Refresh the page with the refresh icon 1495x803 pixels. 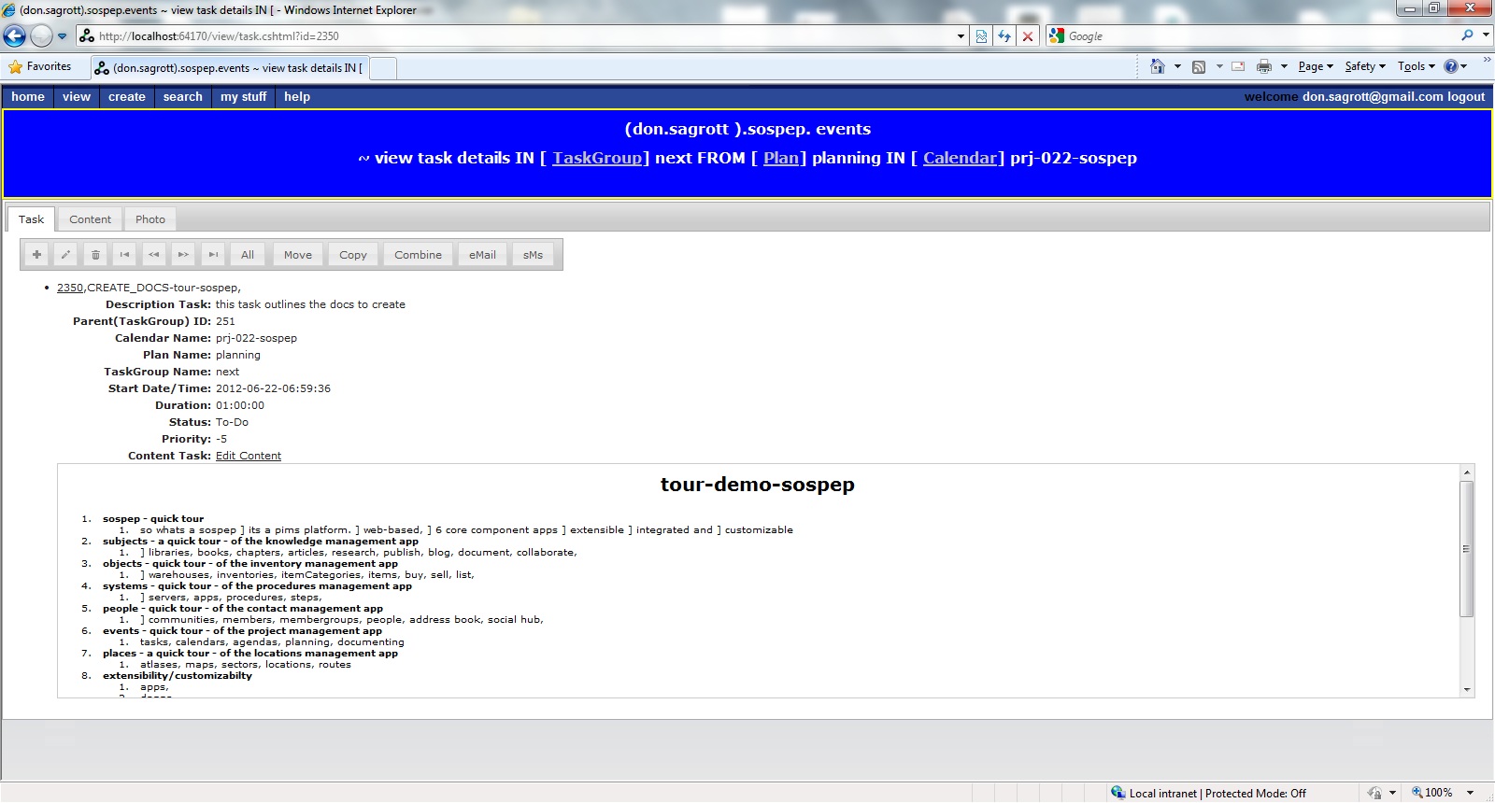[1004, 35]
